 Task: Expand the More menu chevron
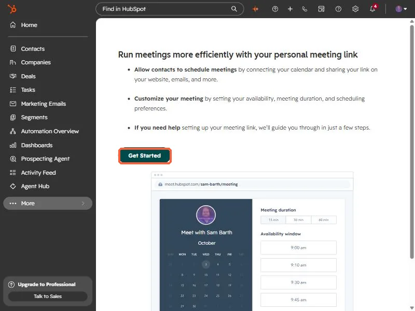tap(83, 203)
